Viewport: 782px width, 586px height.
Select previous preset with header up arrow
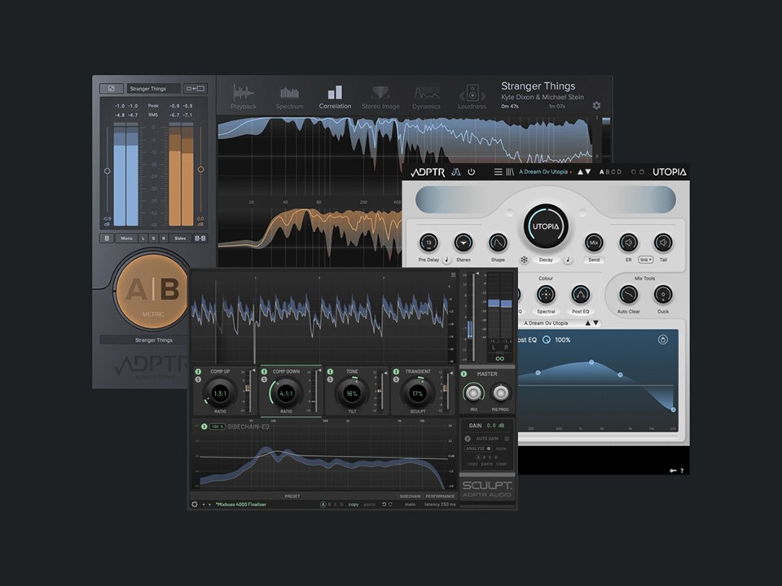580,172
